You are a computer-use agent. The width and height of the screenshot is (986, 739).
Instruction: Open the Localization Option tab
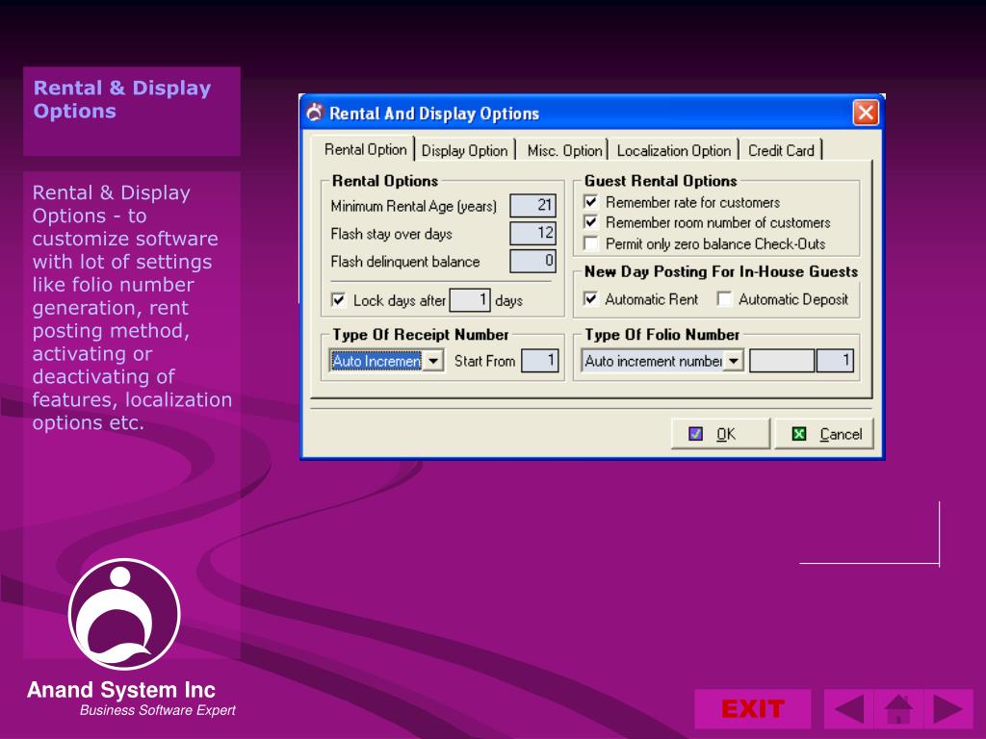673,151
